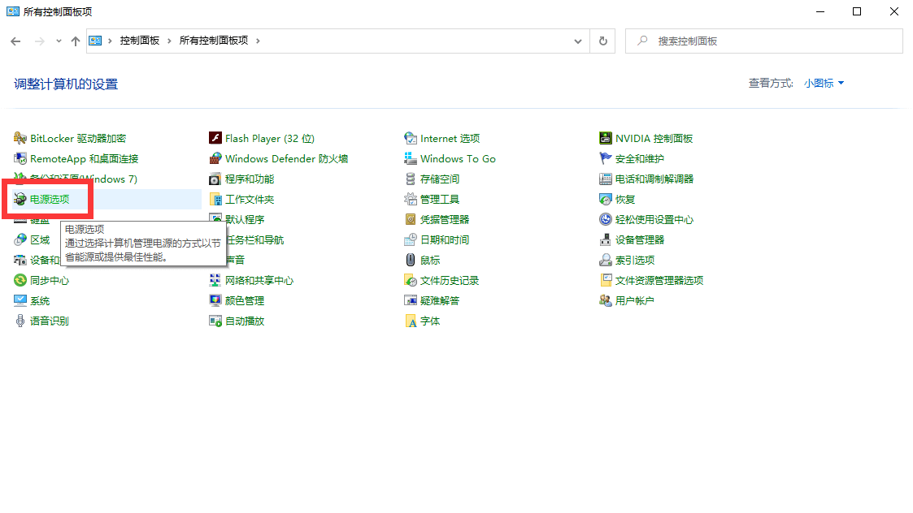This screenshot has height=513, width=913.
Task: Open 凭据管理器 icon
Action: pyautogui.click(x=411, y=220)
